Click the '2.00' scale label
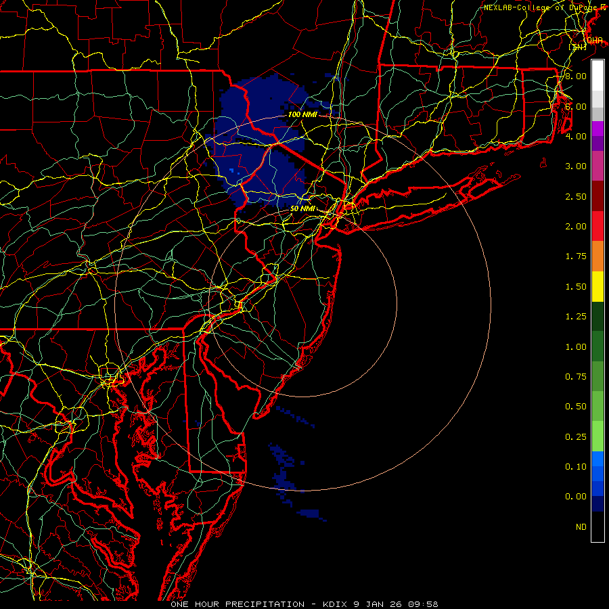Screen dimensions: 609x609 pos(576,227)
